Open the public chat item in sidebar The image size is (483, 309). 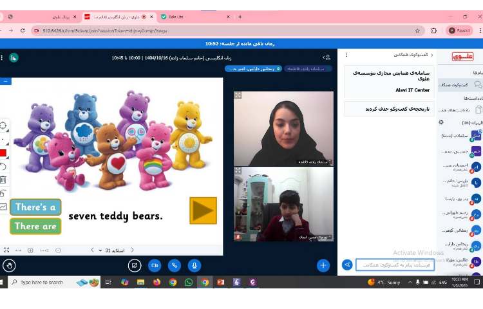click(460, 85)
